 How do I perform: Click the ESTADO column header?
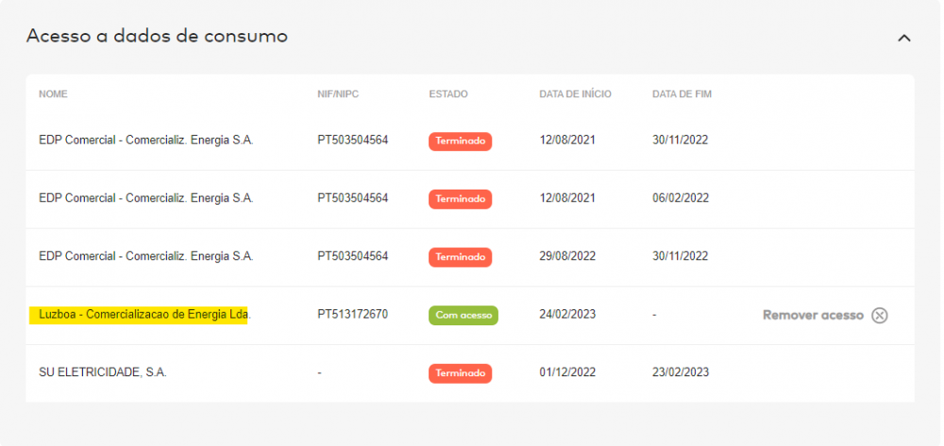[448, 94]
